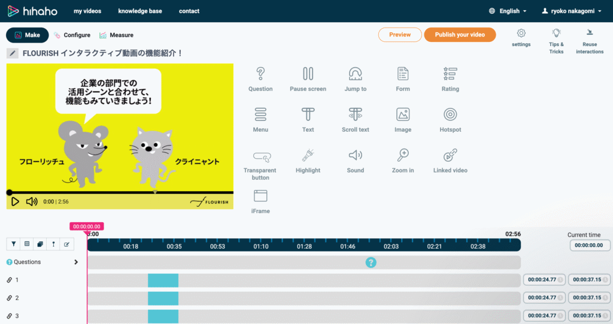This screenshot has width=613, height=324.
Task: Go to my videos
Action: click(87, 11)
